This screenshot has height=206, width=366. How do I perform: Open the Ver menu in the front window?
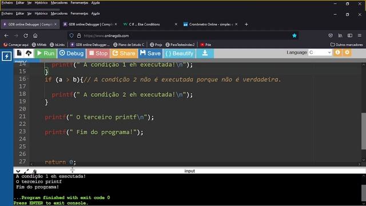29,14
